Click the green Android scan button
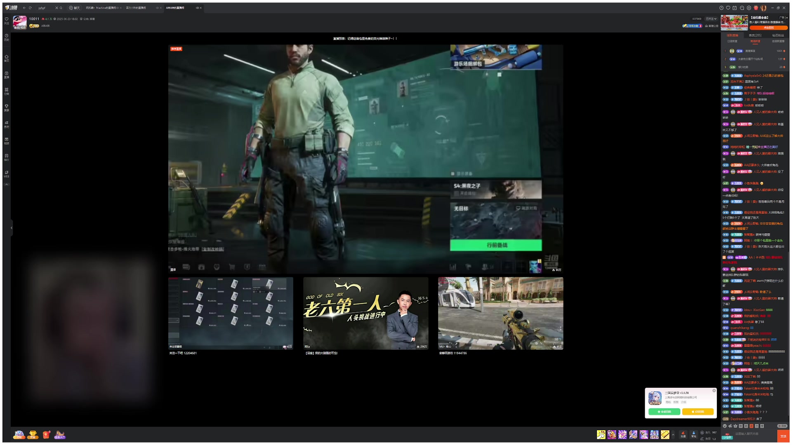The image size is (792, 445). click(x=664, y=412)
